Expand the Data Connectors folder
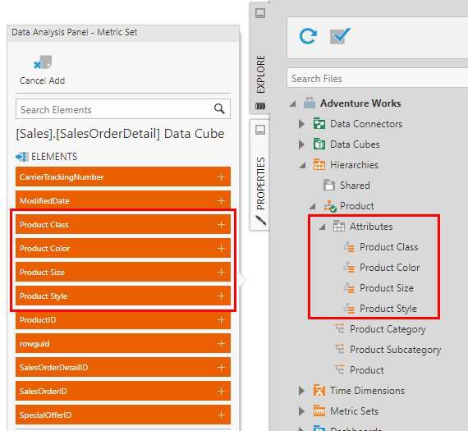The image size is (468, 431). click(x=302, y=124)
